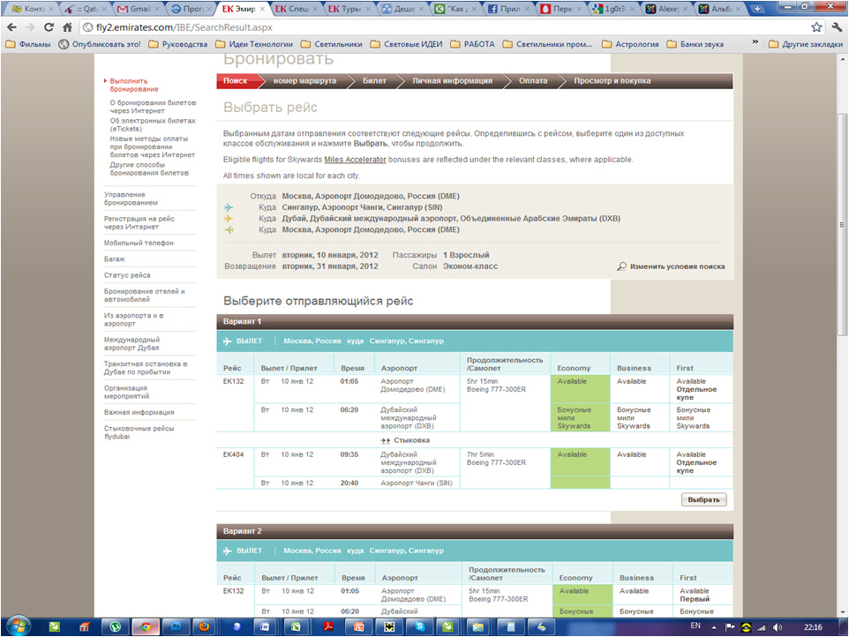Open the Фильмы bookmarks folder
Viewport: 849px width, 637px height.
point(28,44)
